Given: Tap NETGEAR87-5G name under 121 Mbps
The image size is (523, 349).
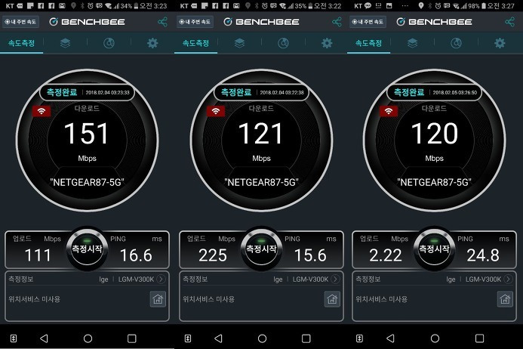Looking at the screenshot, I should [261, 182].
